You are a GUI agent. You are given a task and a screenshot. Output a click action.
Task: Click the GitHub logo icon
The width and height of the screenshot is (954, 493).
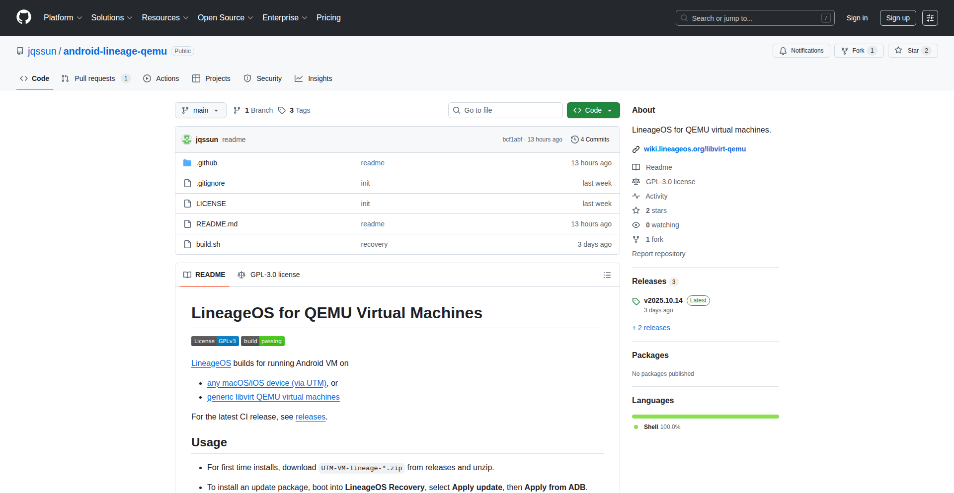(24, 17)
